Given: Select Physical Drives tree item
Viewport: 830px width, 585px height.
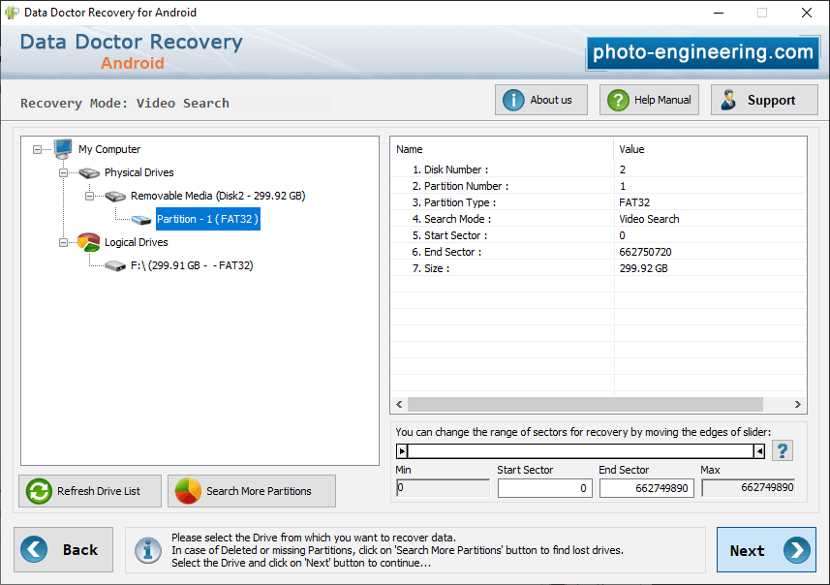Looking at the screenshot, I should click(x=139, y=172).
